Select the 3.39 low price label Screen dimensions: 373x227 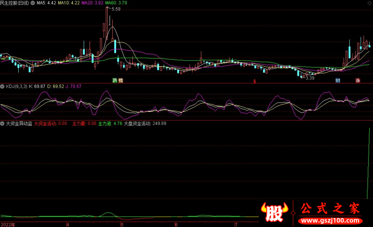coord(310,78)
